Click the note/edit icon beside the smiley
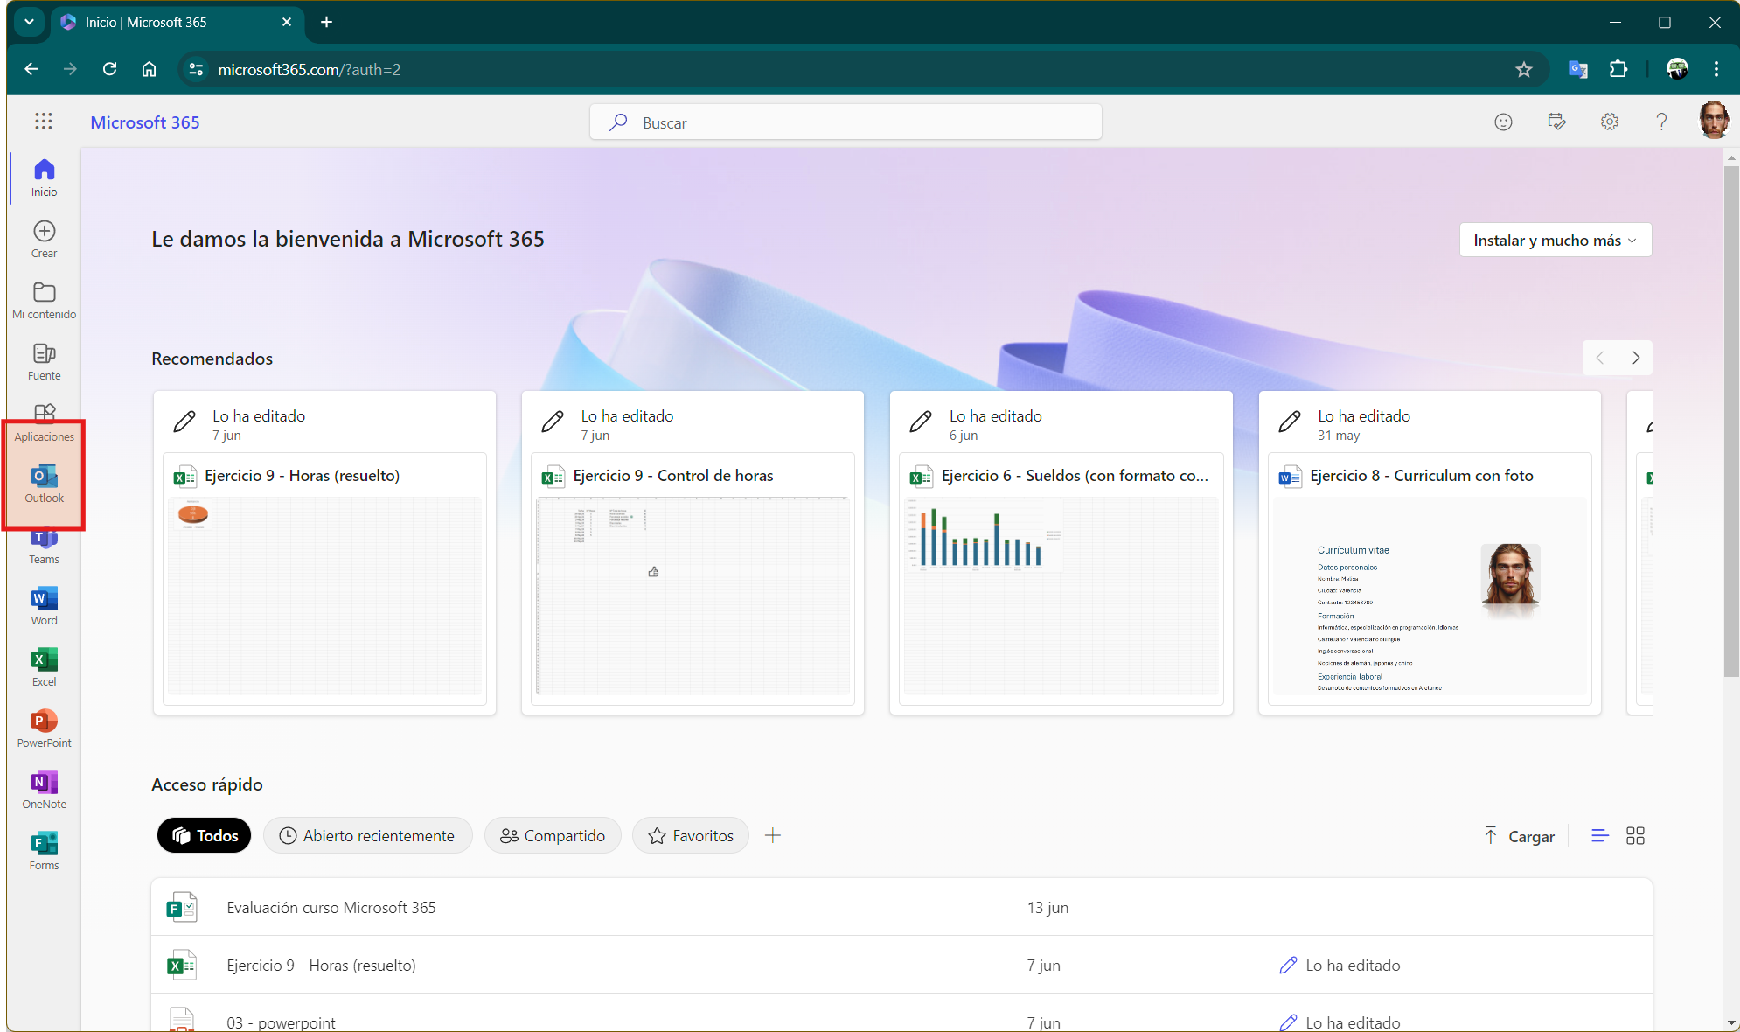 (1556, 122)
